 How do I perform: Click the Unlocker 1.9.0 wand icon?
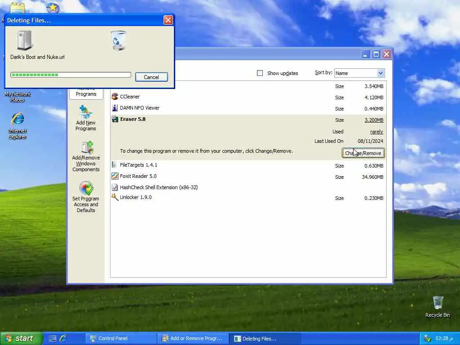tap(115, 197)
